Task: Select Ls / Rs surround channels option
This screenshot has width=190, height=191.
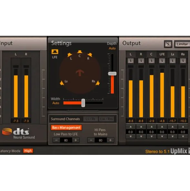Action: tap(91, 119)
